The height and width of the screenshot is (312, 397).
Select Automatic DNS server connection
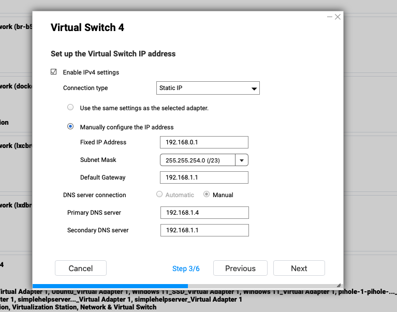[159, 195]
